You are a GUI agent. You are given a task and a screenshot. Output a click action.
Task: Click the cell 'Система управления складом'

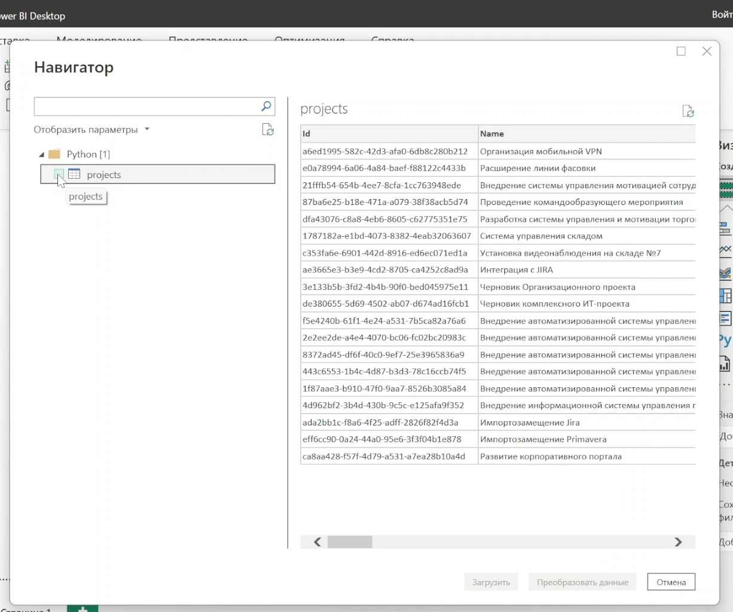coord(587,236)
